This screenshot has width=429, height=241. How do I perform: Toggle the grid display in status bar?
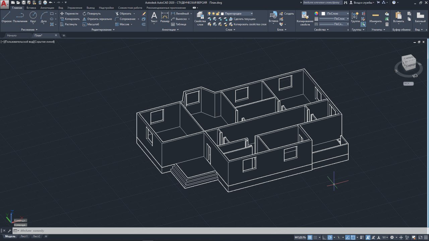pos(310,237)
